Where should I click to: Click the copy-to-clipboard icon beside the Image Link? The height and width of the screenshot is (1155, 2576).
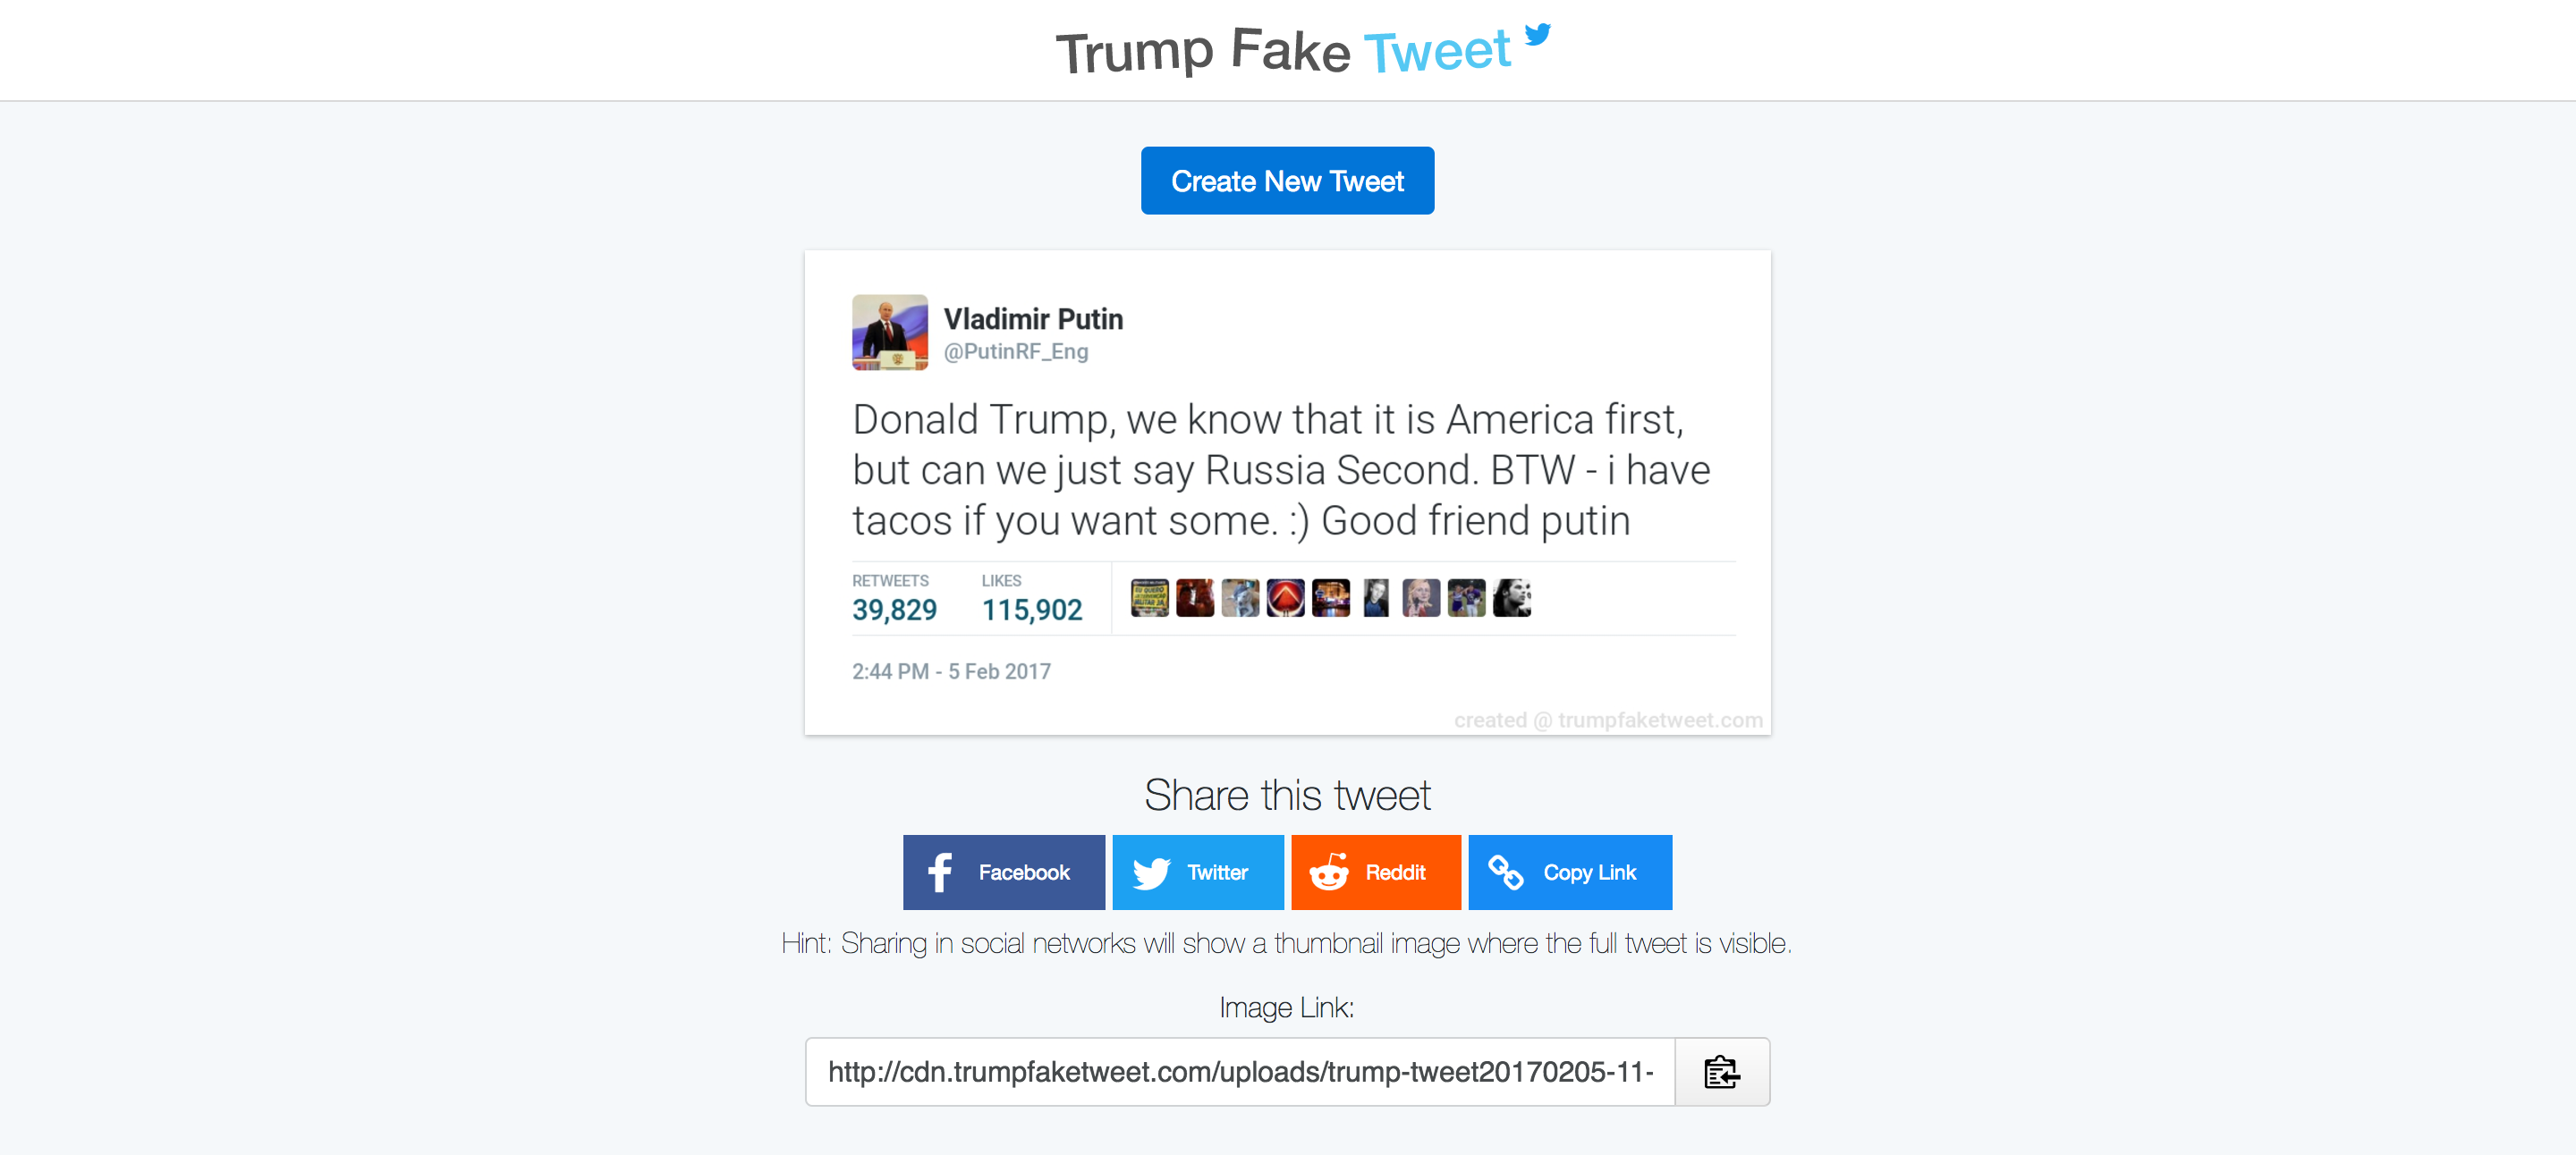(1722, 1071)
